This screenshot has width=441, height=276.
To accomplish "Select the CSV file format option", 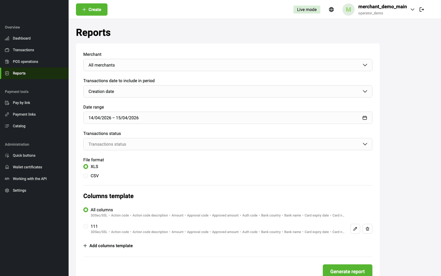I will (86, 176).
